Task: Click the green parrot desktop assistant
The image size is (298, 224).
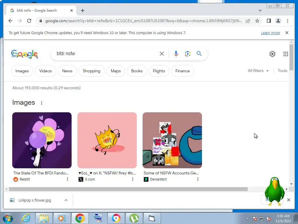Action: pos(274,191)
